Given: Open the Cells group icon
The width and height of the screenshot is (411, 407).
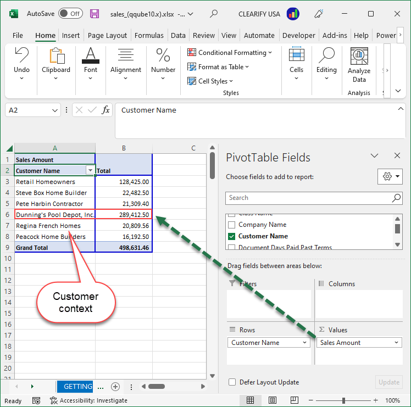Looking at the screenshot, I should 297,54.
